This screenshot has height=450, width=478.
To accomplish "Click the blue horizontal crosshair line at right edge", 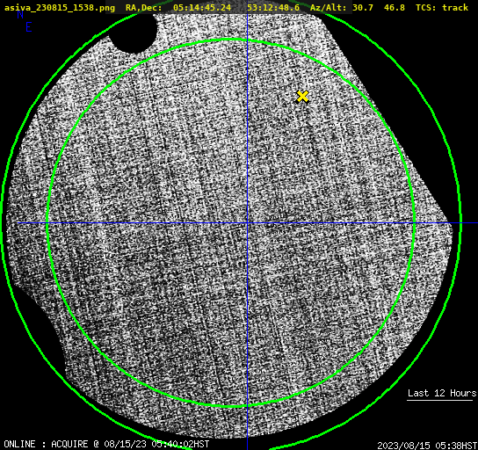I will pyautogui.click(x=469, y=223).
